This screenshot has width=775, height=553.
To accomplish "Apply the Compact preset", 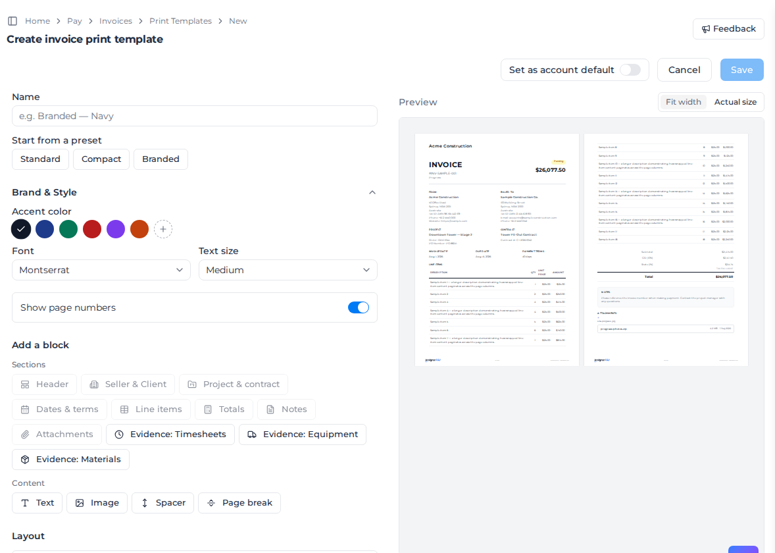I will coord(101,159).
